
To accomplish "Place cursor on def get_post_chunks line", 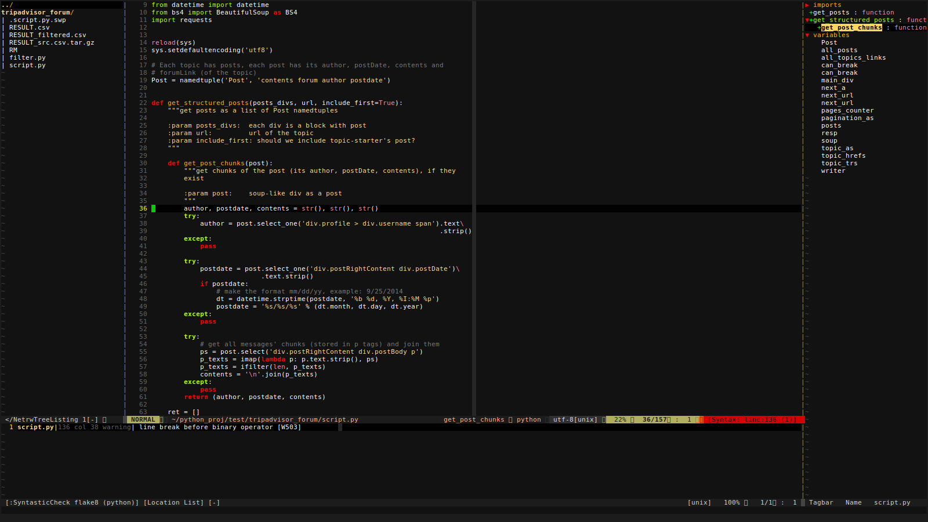I will (220, 163).
